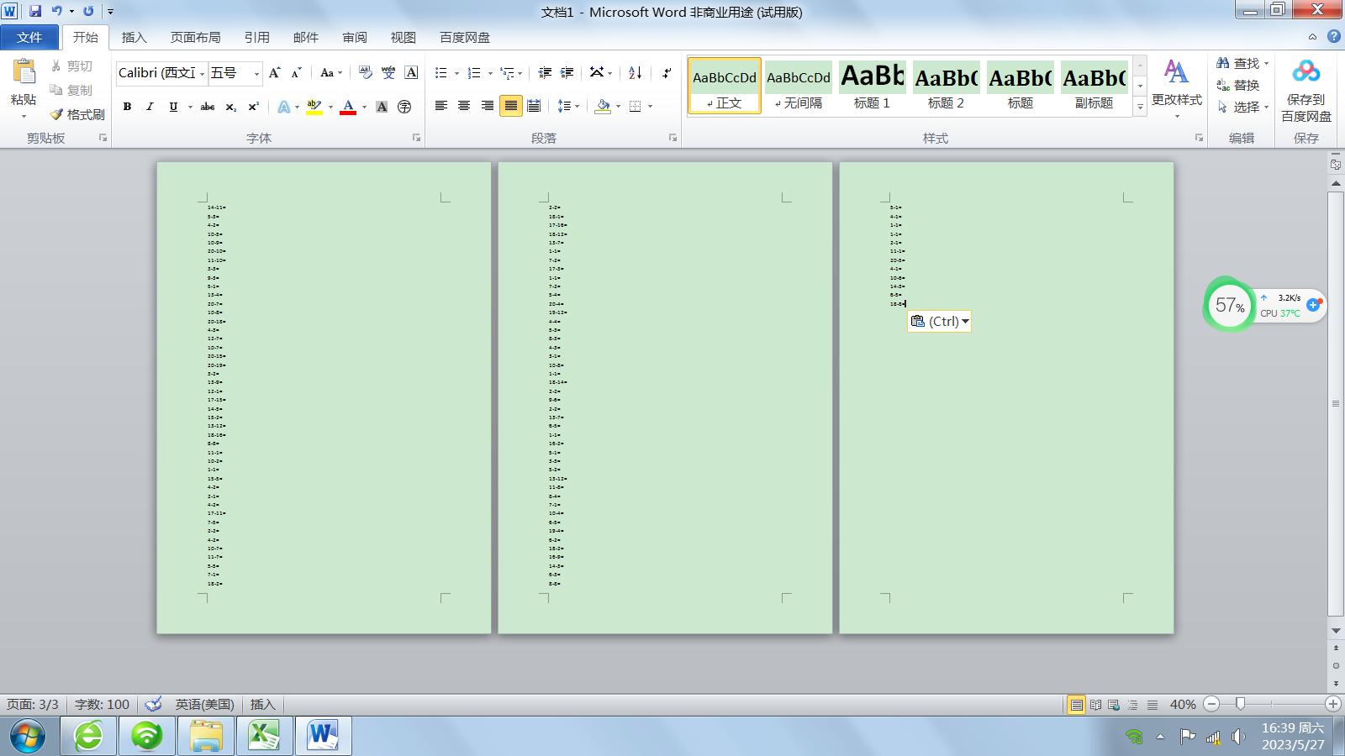Open the font name dropdown

point(203,74)
